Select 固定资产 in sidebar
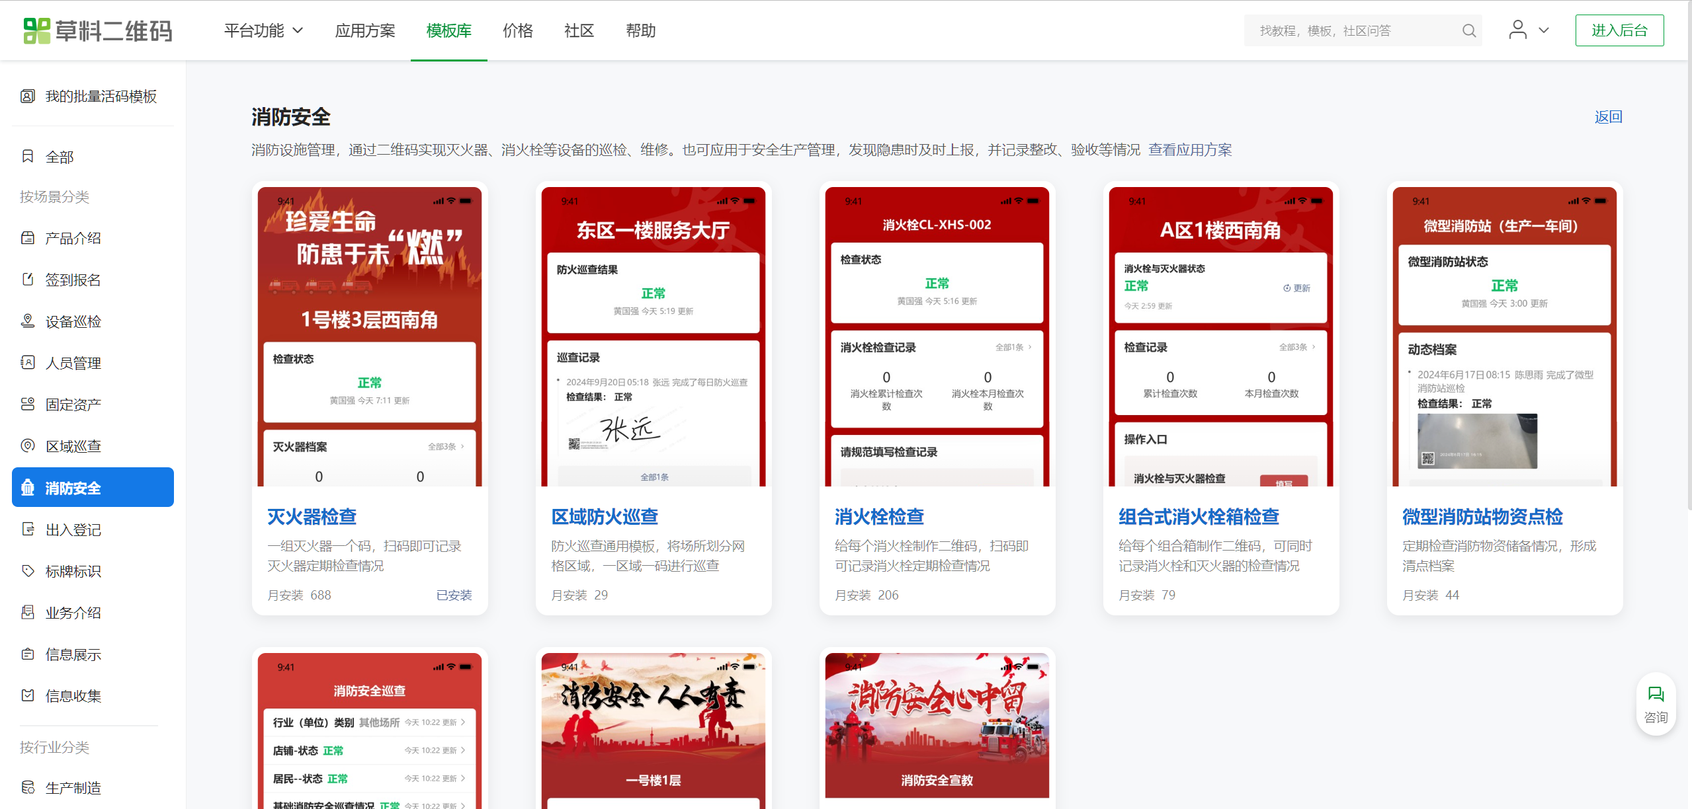This screenshot has height=809, width=1692. [x=73, y=404]
